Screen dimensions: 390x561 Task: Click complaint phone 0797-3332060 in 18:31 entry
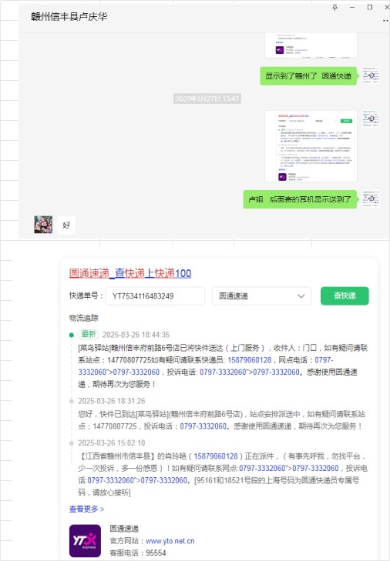click(203, 426)
